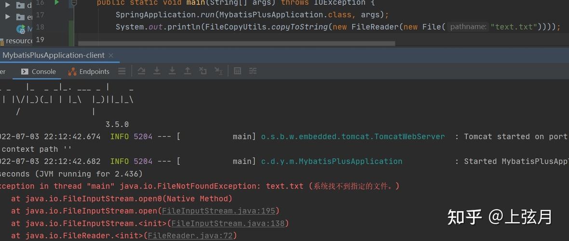Click the Run to Cursor icon
This screenshot has height=241, width=569.
[x=218, y=71]
